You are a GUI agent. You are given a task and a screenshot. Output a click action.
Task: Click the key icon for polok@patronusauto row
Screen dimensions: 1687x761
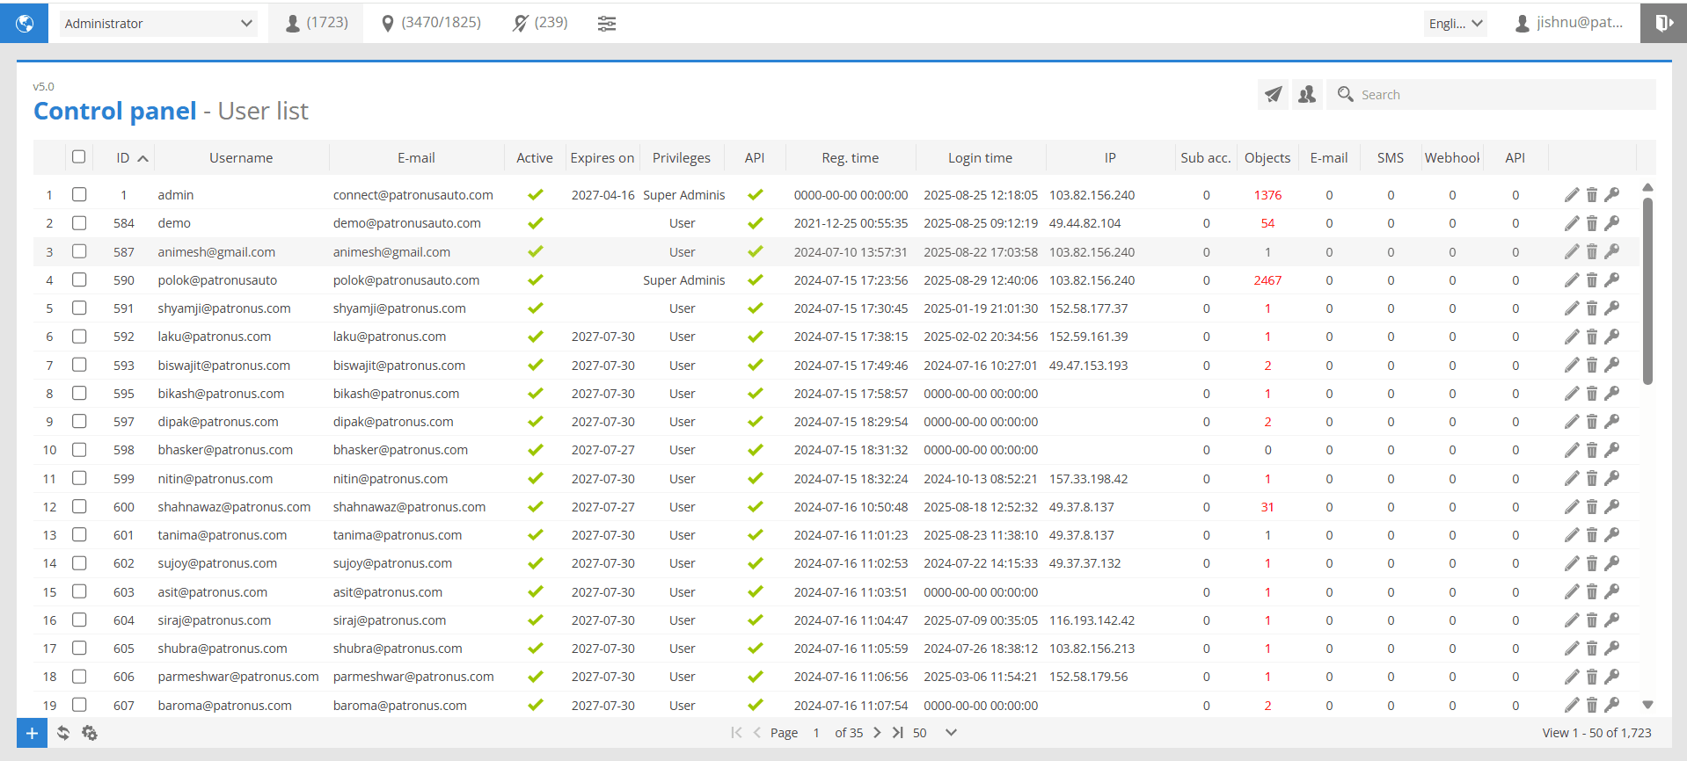pos(1611,280)
